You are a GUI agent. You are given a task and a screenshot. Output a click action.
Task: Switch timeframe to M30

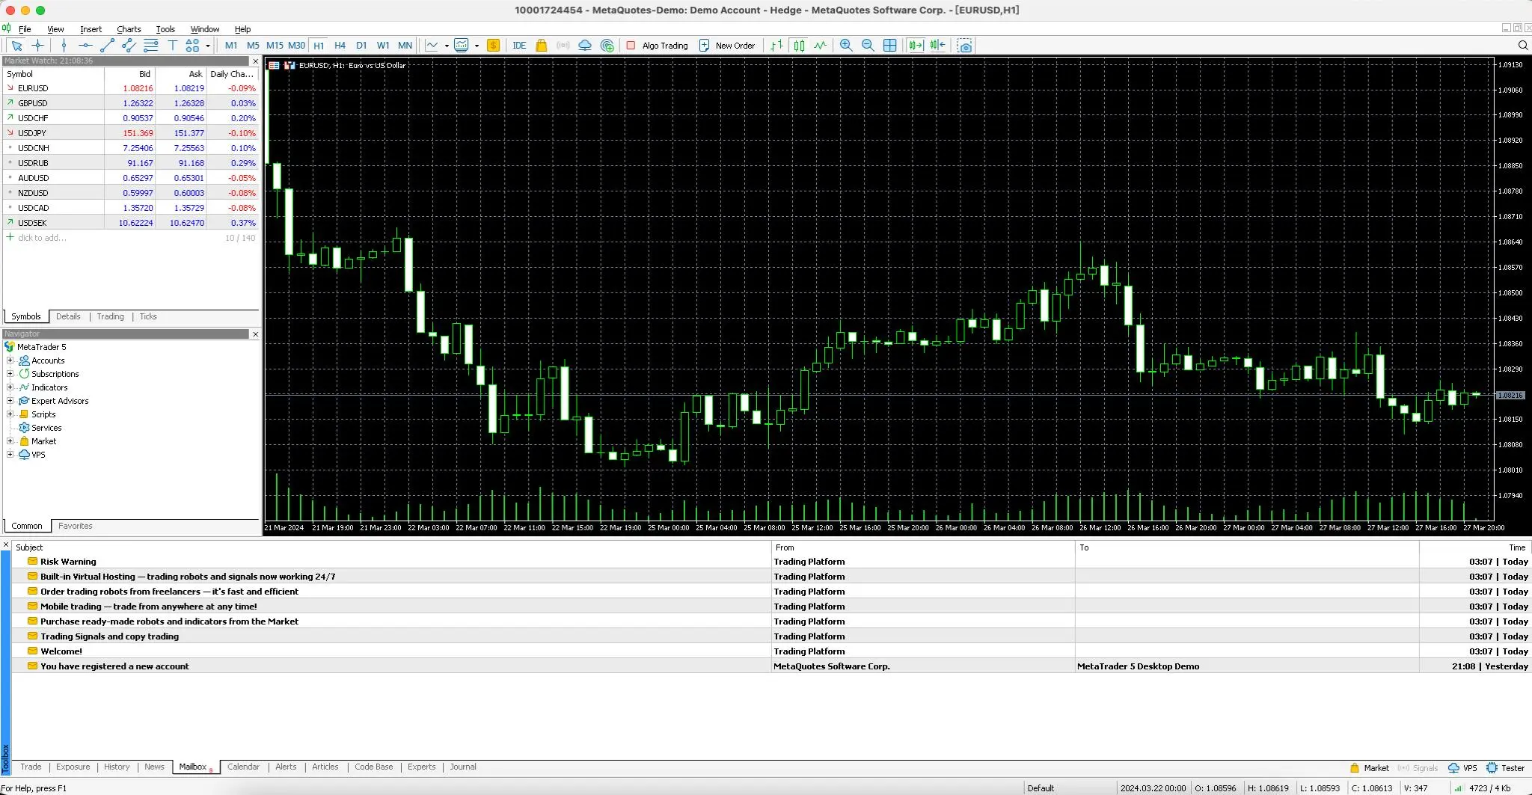pyautogui.click(x=296, y=46)
